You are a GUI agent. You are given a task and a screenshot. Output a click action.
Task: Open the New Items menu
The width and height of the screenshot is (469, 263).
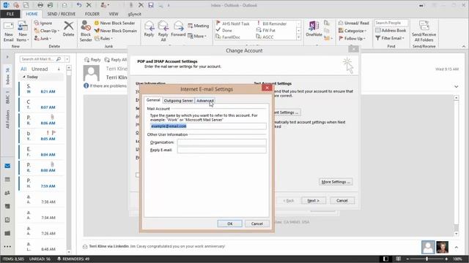point(23,31)
